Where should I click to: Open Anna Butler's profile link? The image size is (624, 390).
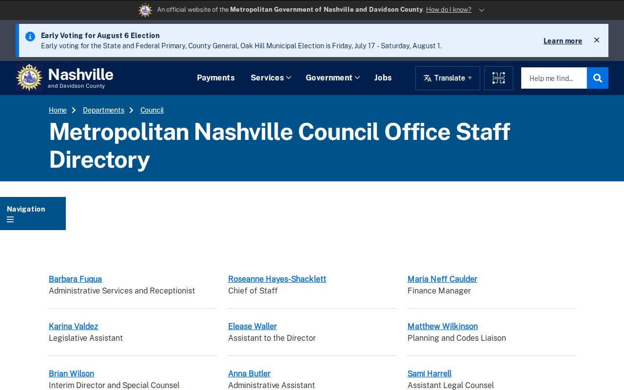(x=249, y=373)
